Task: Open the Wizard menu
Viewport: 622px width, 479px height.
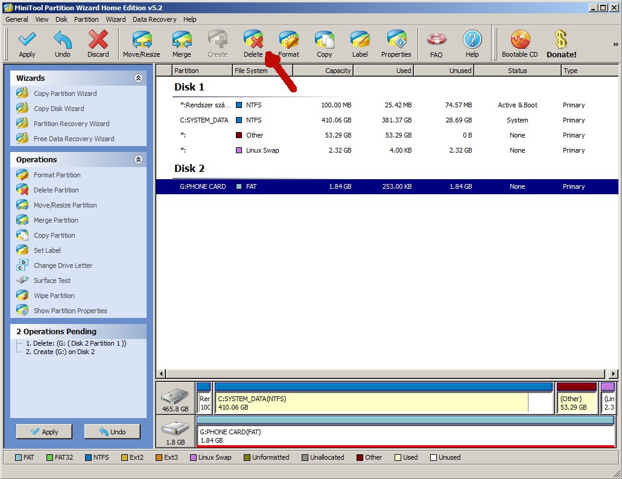Action: pos(116,19)
